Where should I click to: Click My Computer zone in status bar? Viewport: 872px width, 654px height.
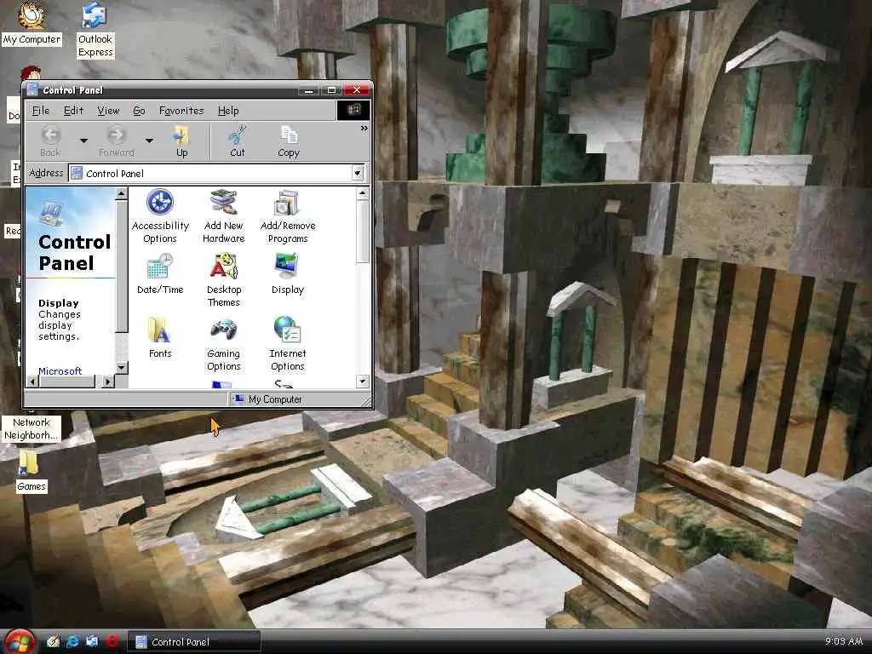pyautogui.click(x=268, y=399)
